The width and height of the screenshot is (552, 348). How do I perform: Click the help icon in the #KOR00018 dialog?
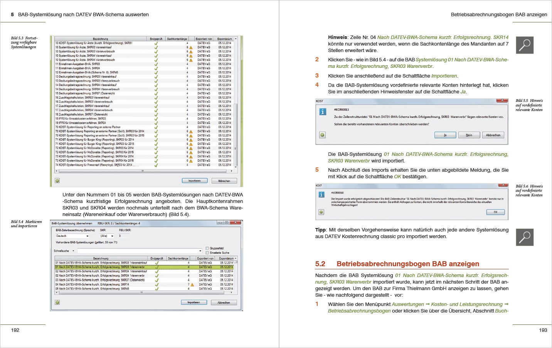coord(321,212)
